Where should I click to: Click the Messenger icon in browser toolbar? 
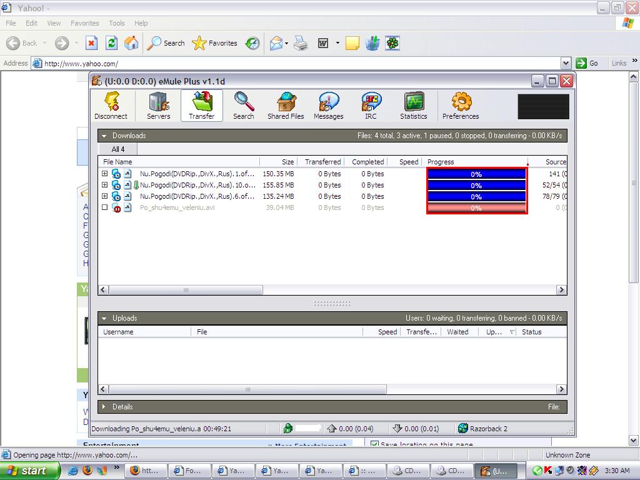point(372,43)
